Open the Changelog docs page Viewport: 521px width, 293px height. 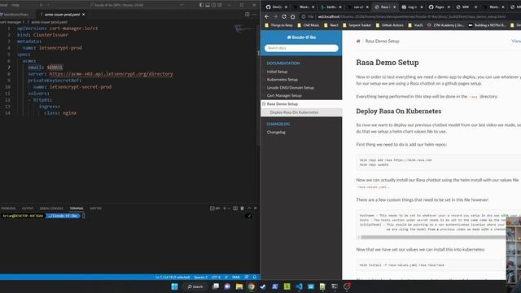pyautogui.click(x=276, y=132)
